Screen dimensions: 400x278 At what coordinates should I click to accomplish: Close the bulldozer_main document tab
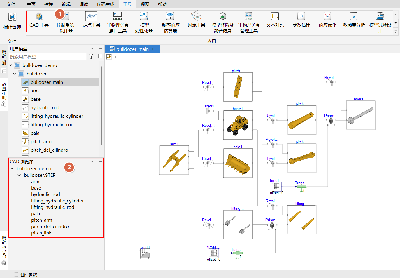pyautogui.click(x=152, y=49)
